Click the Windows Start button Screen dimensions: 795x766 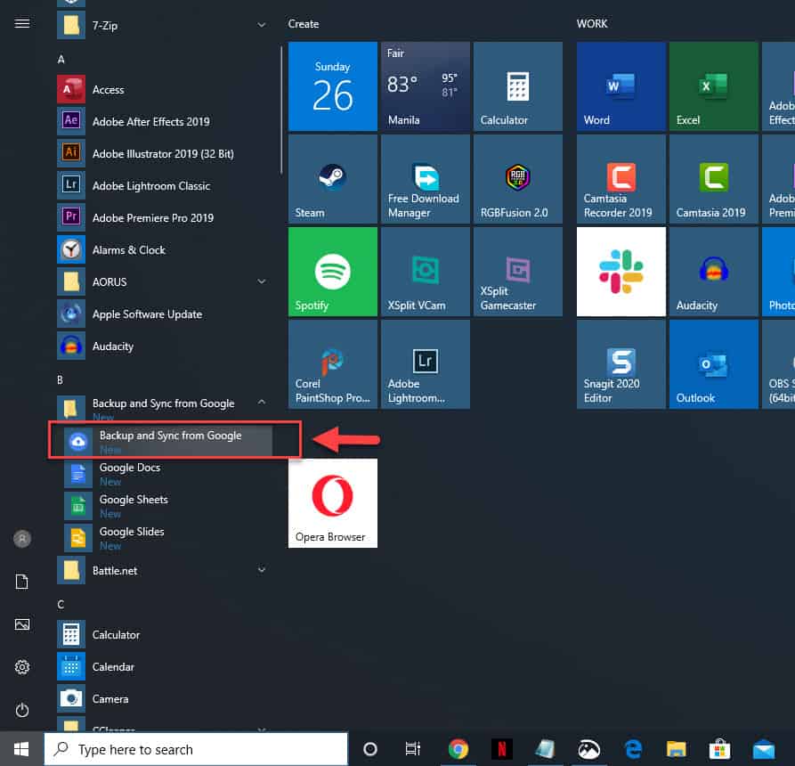[21, 749]
